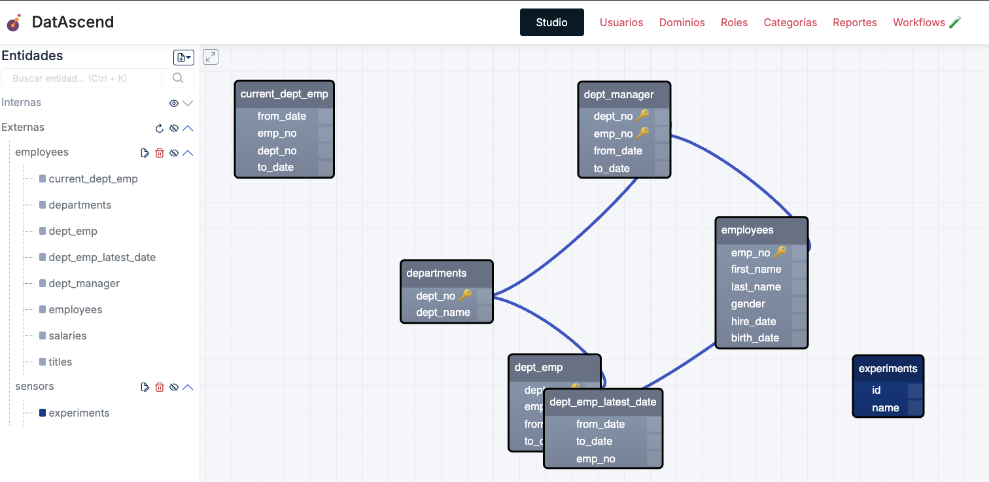
Task: Refresh the Externas entities
Action: click(x=160, y=128)
